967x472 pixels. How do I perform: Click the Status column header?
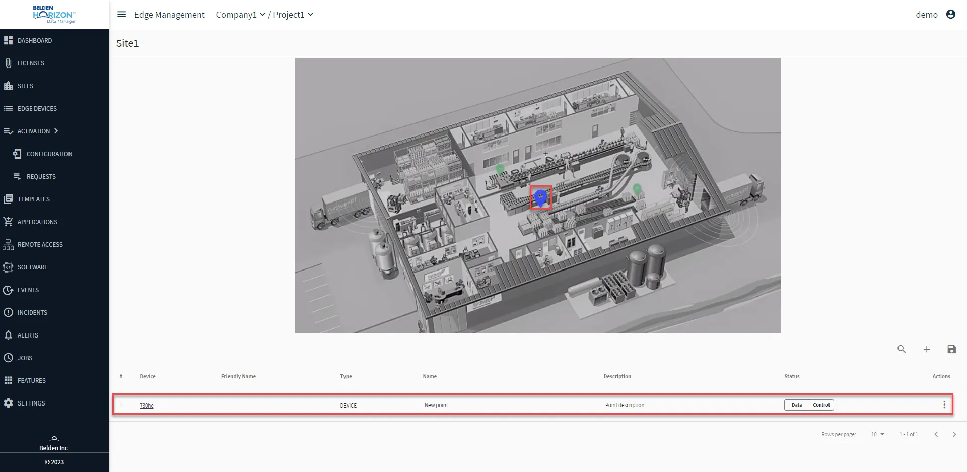(x=792, y=376)
